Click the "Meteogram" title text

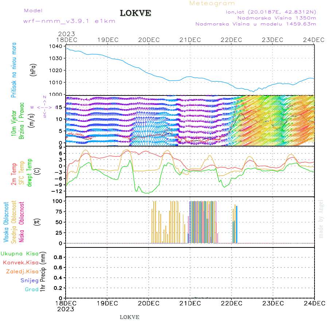[212, 3]
